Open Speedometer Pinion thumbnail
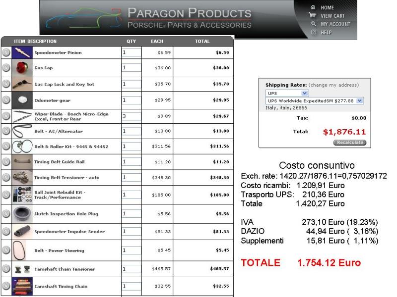Viewport: 397px width, 297px height. pyautogui.click(x=22, y=52)
